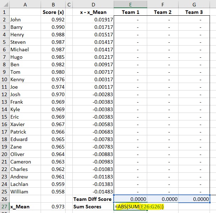Select the Sum Scores label cell
Screen dimensions: 216x213
coord(93,207)
